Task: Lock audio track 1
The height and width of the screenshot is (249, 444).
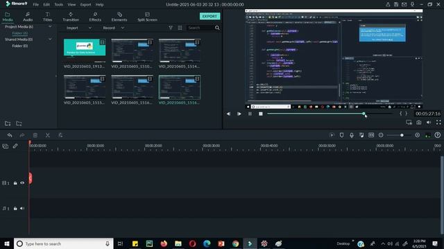Action: click(15, 208)
